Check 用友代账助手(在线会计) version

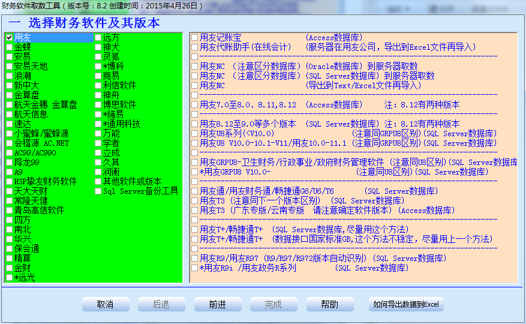tap(194, 47)
